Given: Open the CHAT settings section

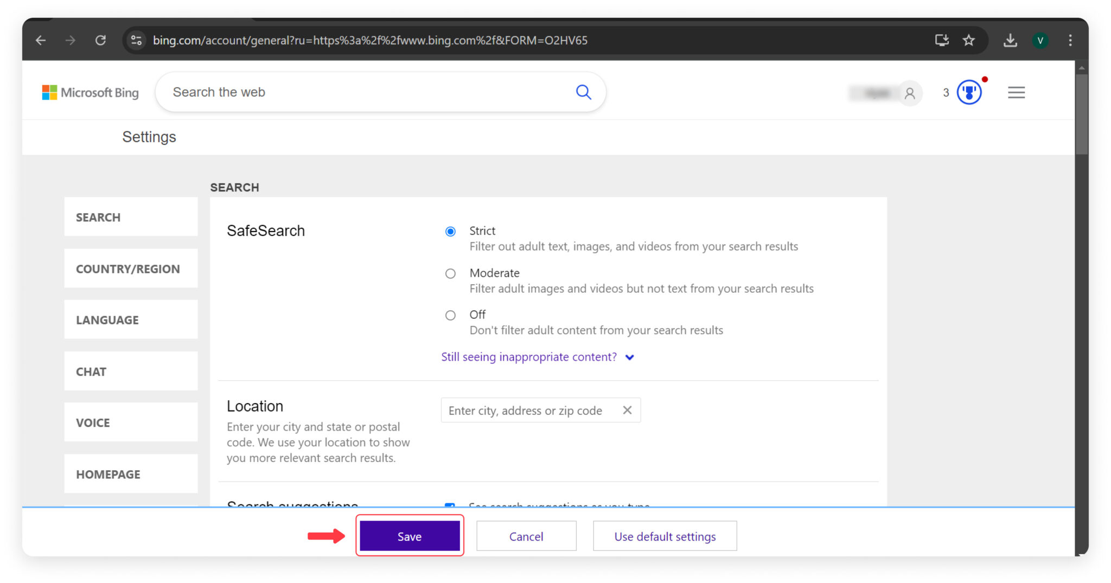Looking at the screenshot, I should click(x=131, y=371).
